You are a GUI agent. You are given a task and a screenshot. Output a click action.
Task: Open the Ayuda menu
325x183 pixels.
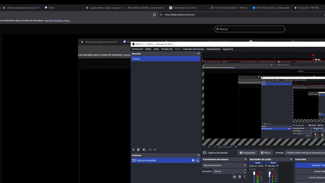coord(228,49)
